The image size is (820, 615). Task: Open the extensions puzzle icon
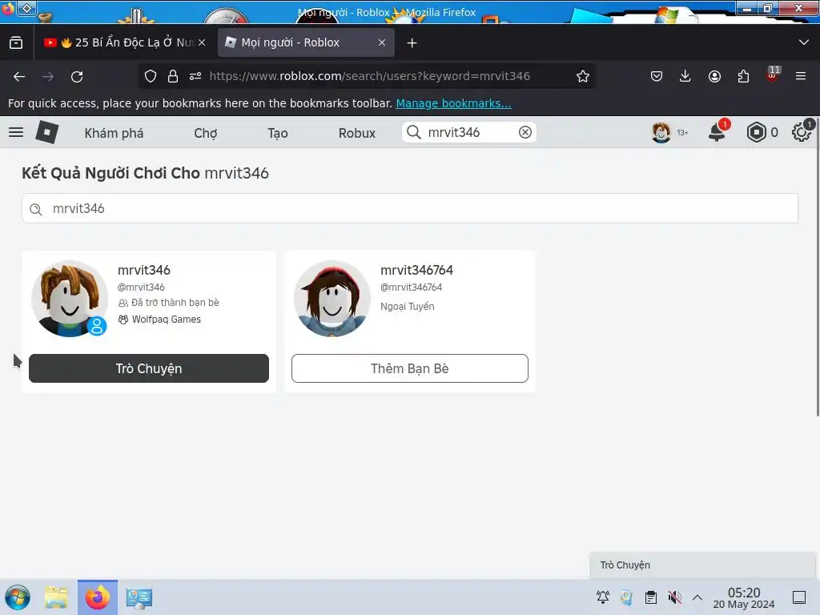point(743,76)
